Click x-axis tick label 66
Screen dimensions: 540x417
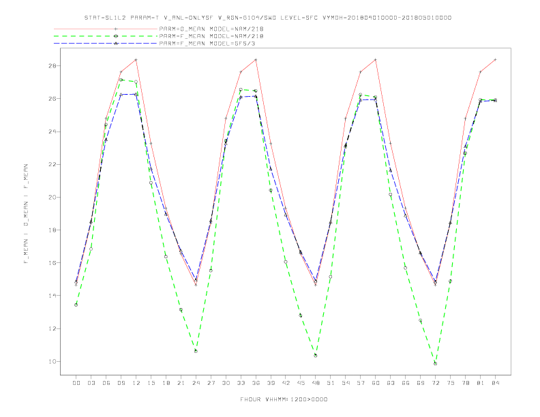coord(406,383)
